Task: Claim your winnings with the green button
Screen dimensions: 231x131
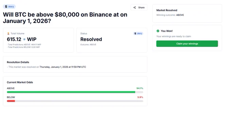Action: tap(187, 44)
